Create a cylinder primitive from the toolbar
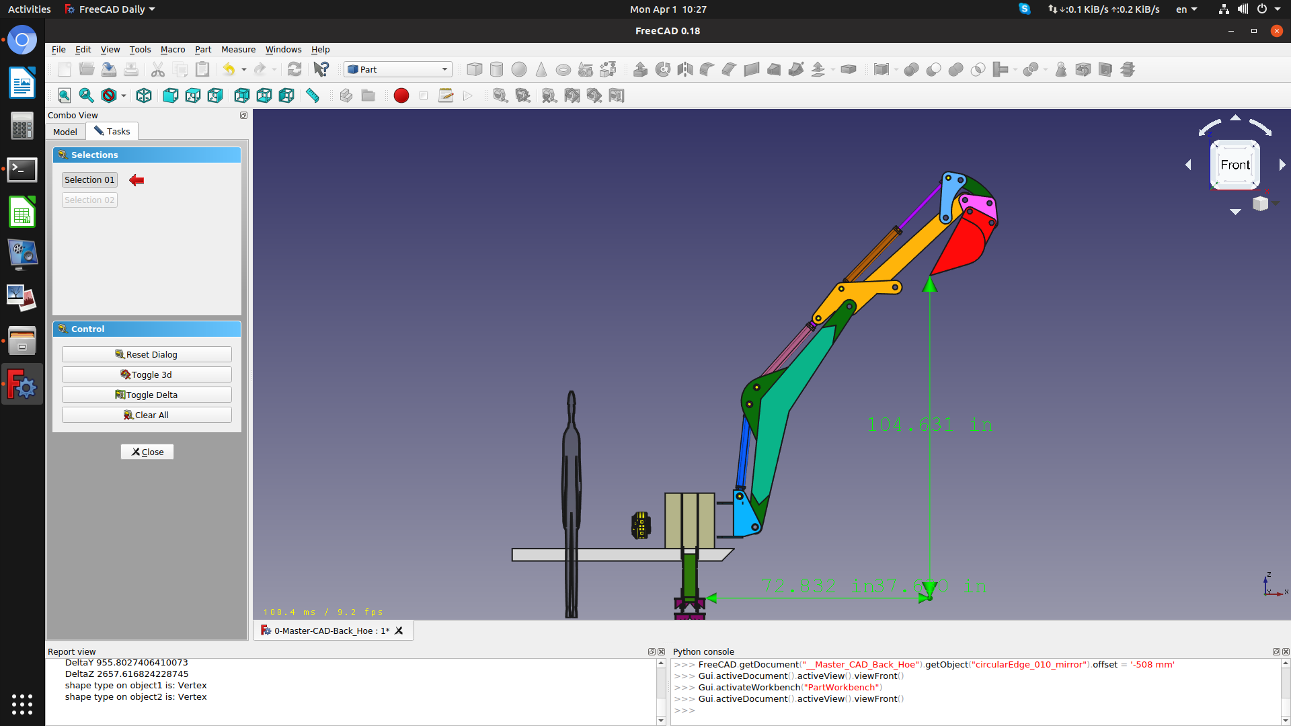 click(496, 69)
